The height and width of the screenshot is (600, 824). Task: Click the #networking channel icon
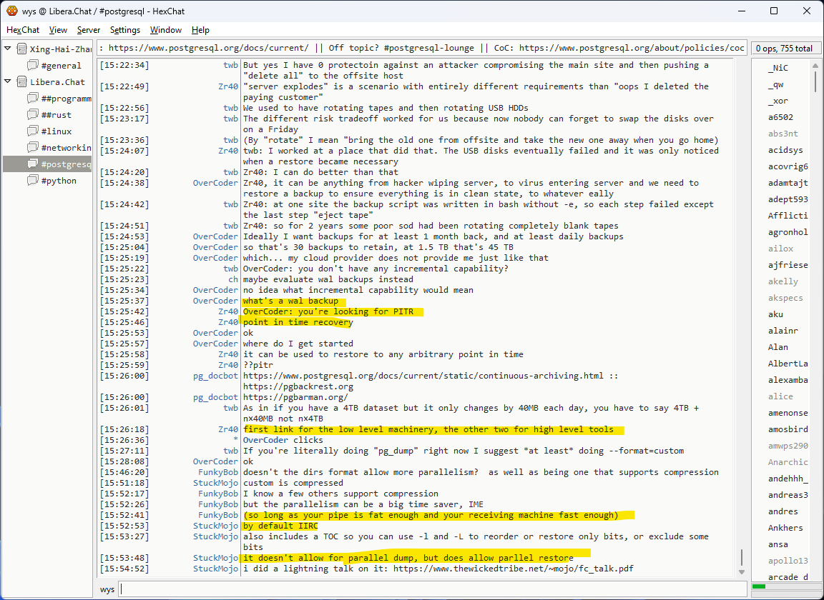pyautogui.click(x=33, y=148)
